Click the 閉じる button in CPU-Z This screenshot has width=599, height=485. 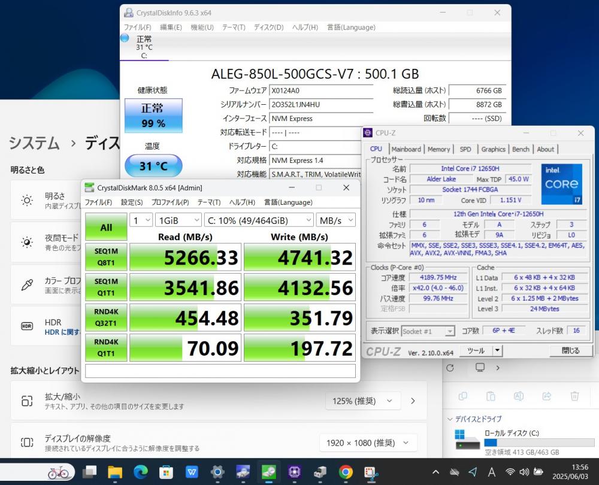[x=570, y=350]
